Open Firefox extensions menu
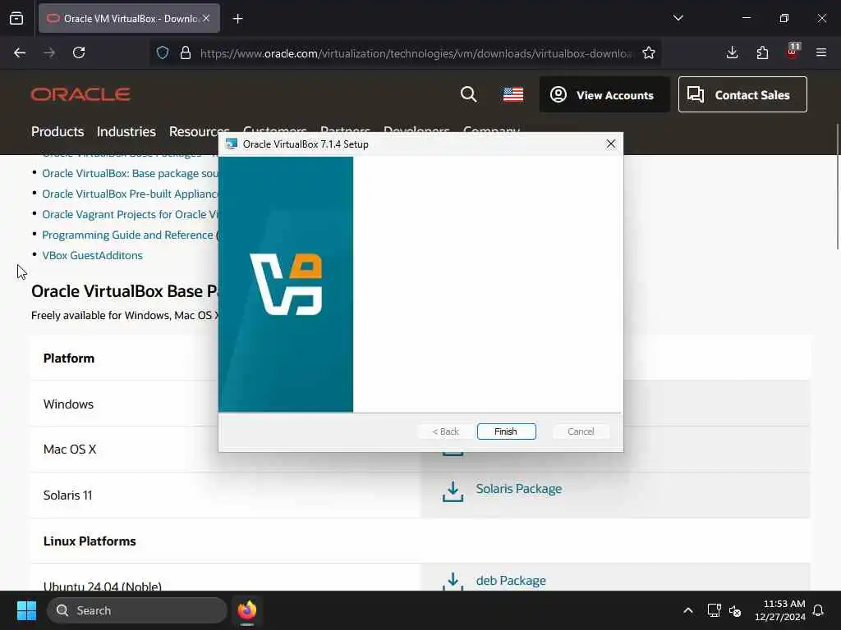841x630 pixels. tap(762, 52)
